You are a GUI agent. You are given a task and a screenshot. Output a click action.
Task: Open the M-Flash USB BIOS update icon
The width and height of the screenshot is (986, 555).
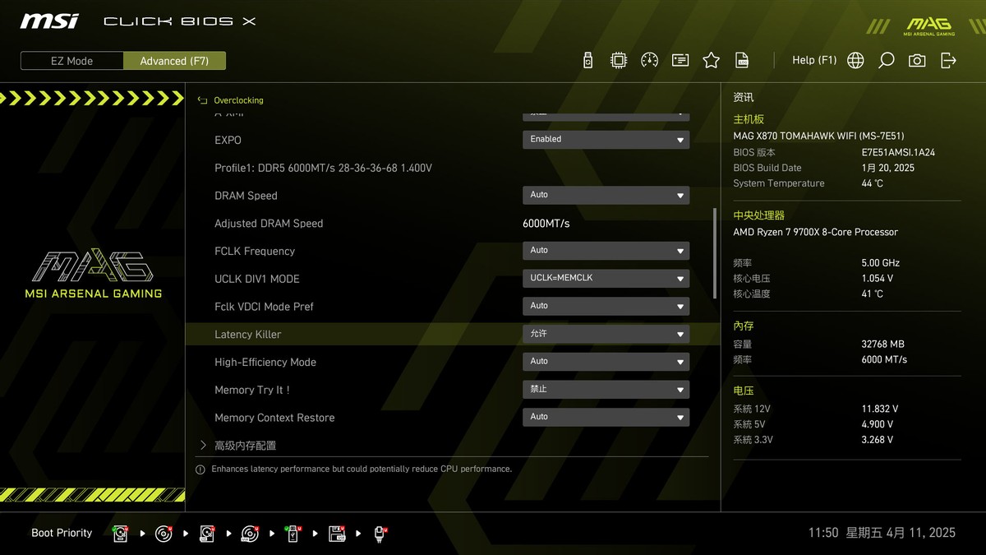point(587,60)
